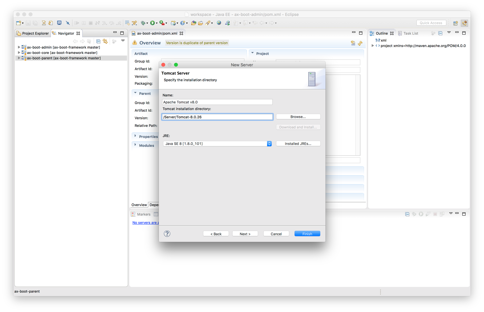484x312 pixels.
Task: Open the Markers tab
Action: (141, 214)
